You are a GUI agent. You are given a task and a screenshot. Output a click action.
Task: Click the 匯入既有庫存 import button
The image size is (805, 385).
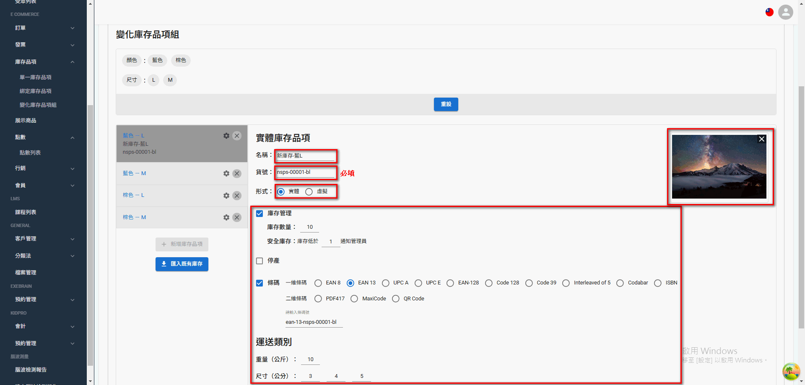pos(182,264)
